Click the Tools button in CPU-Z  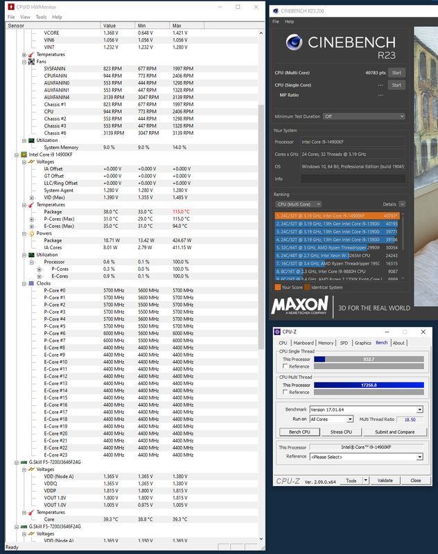(x=351, y=481)
